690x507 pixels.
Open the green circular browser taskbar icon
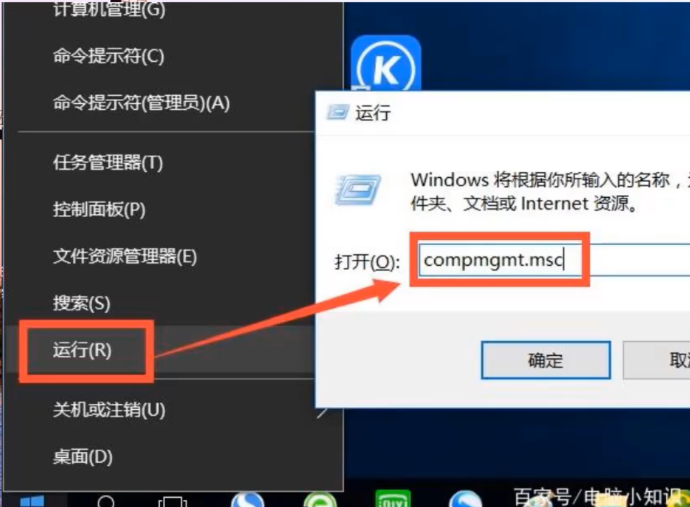320,500
